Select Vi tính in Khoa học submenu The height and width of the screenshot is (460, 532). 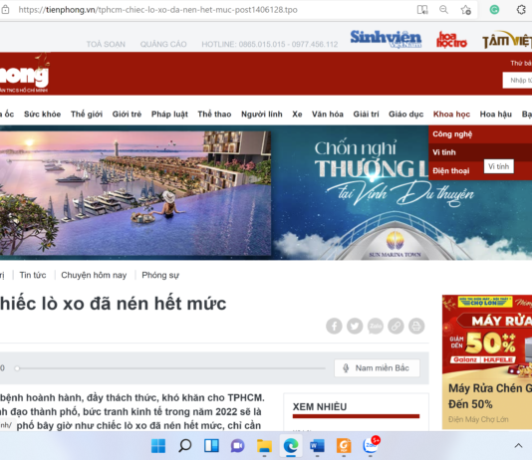(x=480, y=152)
